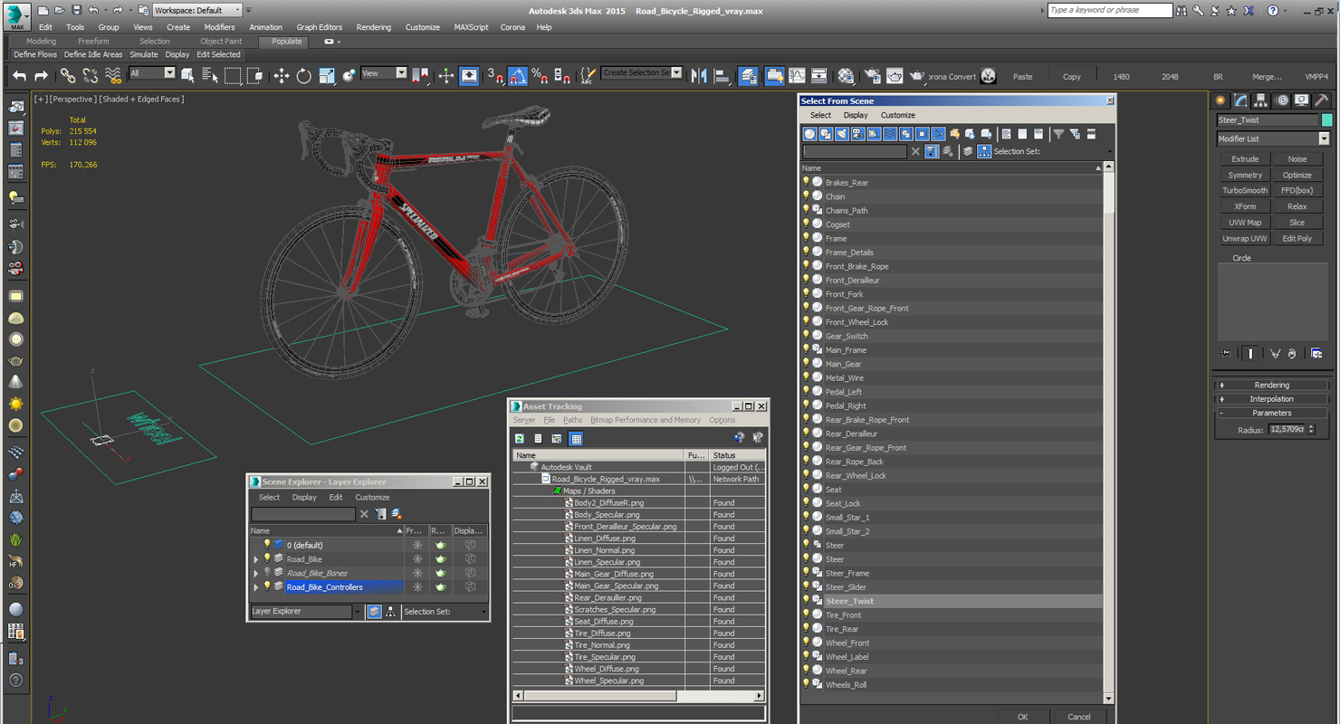Open Render Setup teapot icon
1340x724 pixels.
pos(872,76)
